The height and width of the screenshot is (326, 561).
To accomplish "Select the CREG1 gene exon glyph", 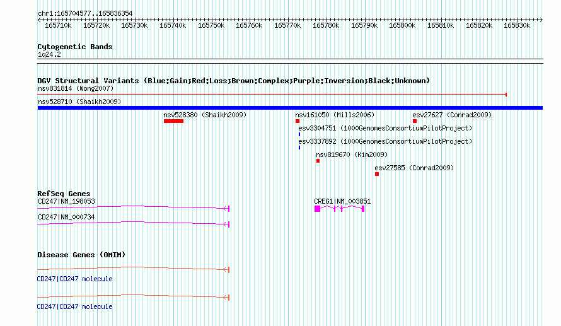I will 339,209.
